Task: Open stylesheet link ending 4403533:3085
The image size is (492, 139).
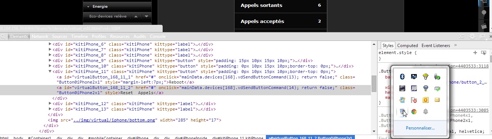Action: pos(468,110)
